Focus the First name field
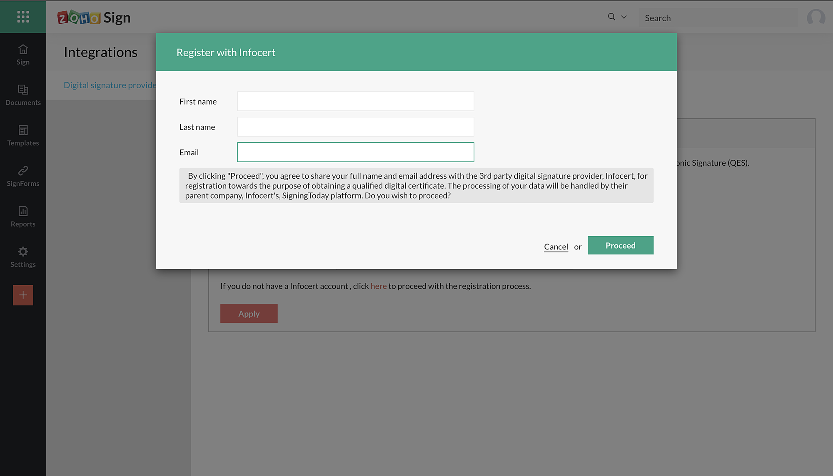 point(355,101)
